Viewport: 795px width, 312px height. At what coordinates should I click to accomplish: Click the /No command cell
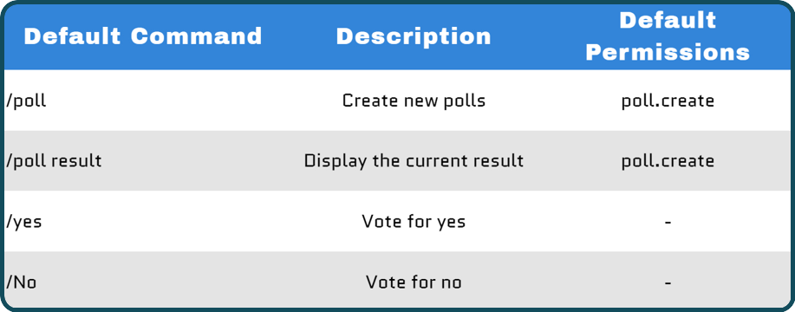pos(21,283)
